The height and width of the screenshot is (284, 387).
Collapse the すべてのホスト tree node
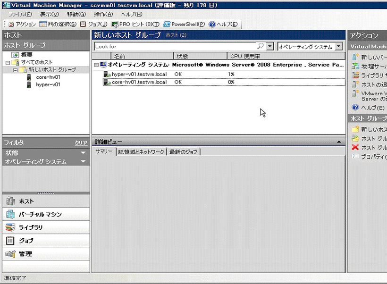click(x=8, y=62)
